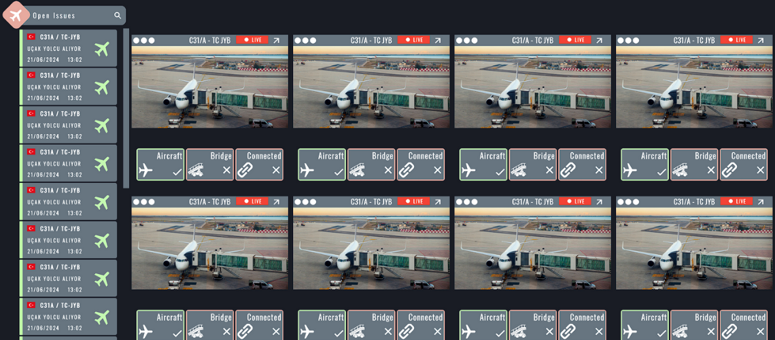Click the LIVE badge on the fourth bottom-row feed
Image resolution: width=775 pixels, height=340 pixels.
click(736, 202)
